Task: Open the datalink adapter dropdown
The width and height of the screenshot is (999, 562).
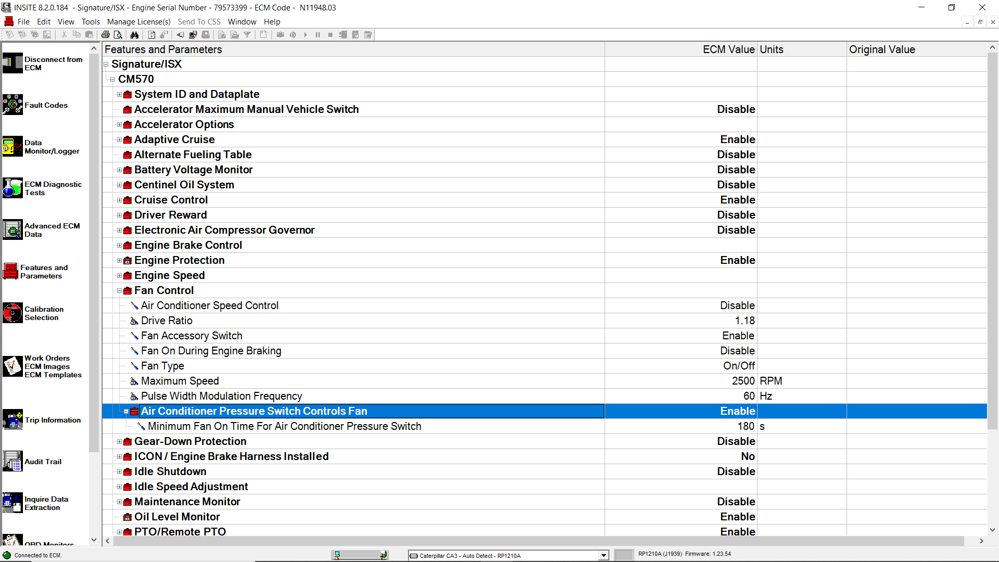Action: click(603, 555)
